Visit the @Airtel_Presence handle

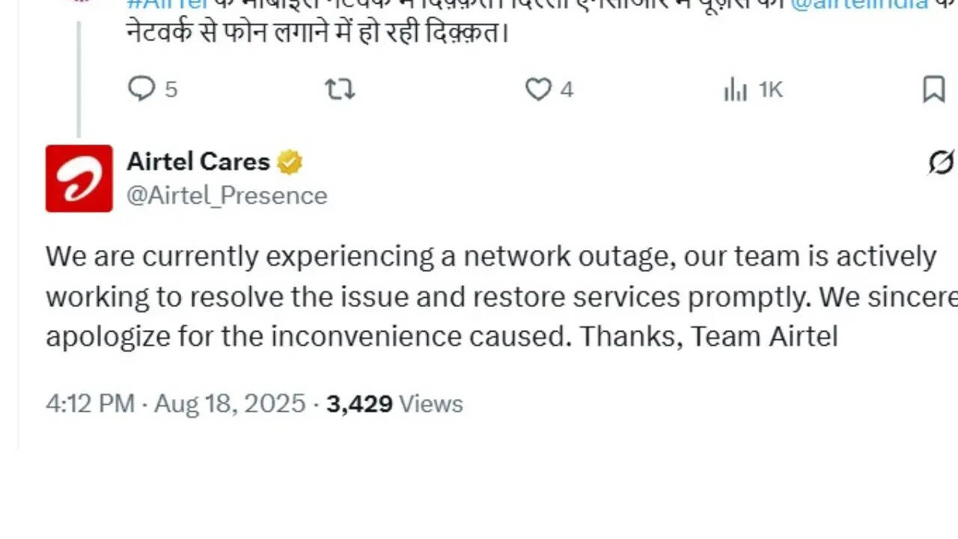pyautogui.click(x=227, y=195)
